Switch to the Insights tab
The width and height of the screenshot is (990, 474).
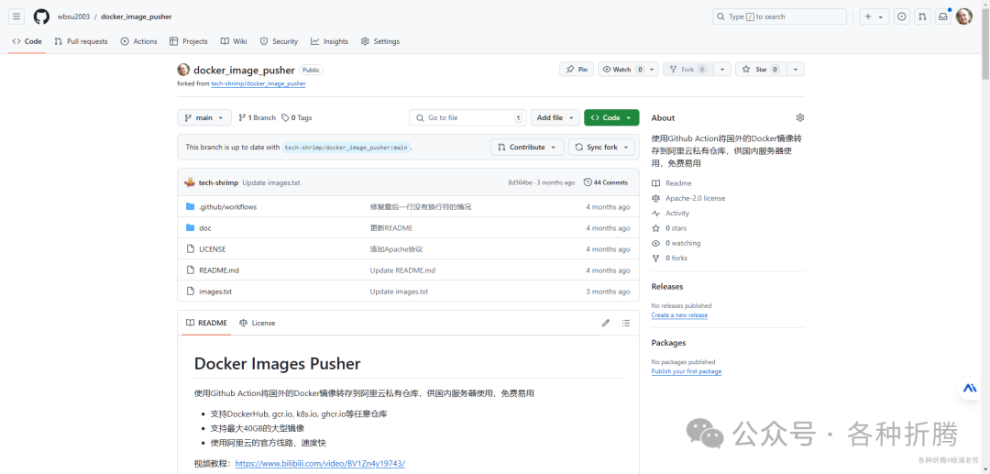click(x=330, y=41)
